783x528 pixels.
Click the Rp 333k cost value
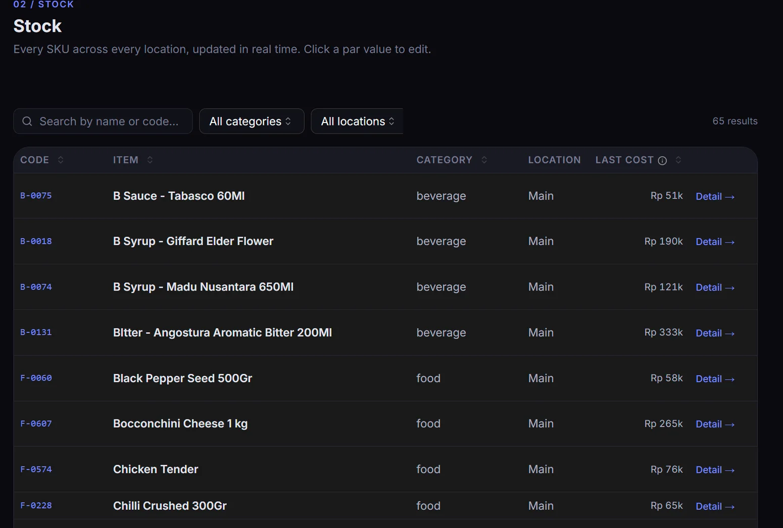tap(663, 332)
